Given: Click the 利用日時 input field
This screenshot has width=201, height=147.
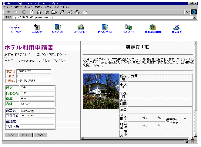Looking at the screenshot, I should (37, 116).
